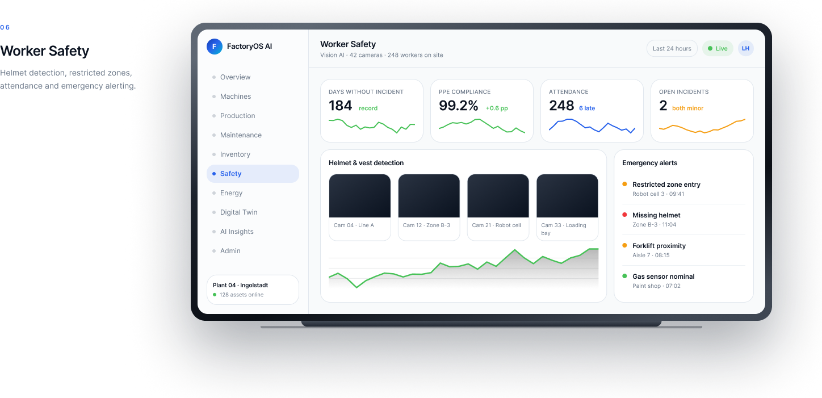
Task: Open the Attendance metric card
Action: 592,111
